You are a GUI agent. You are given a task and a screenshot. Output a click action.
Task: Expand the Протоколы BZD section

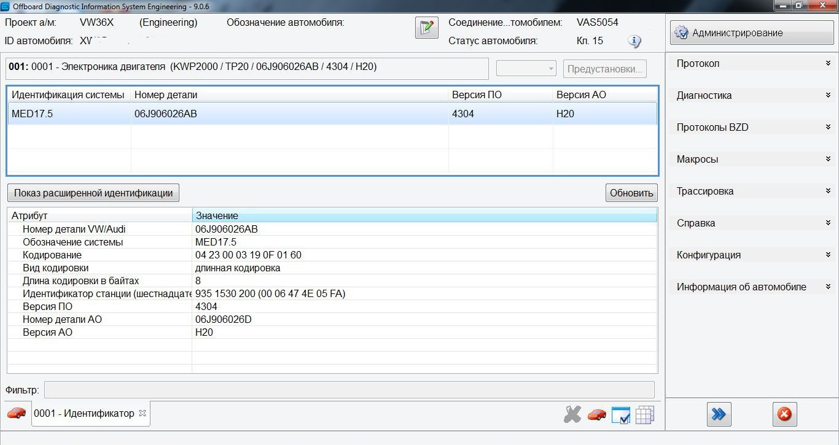752,127
